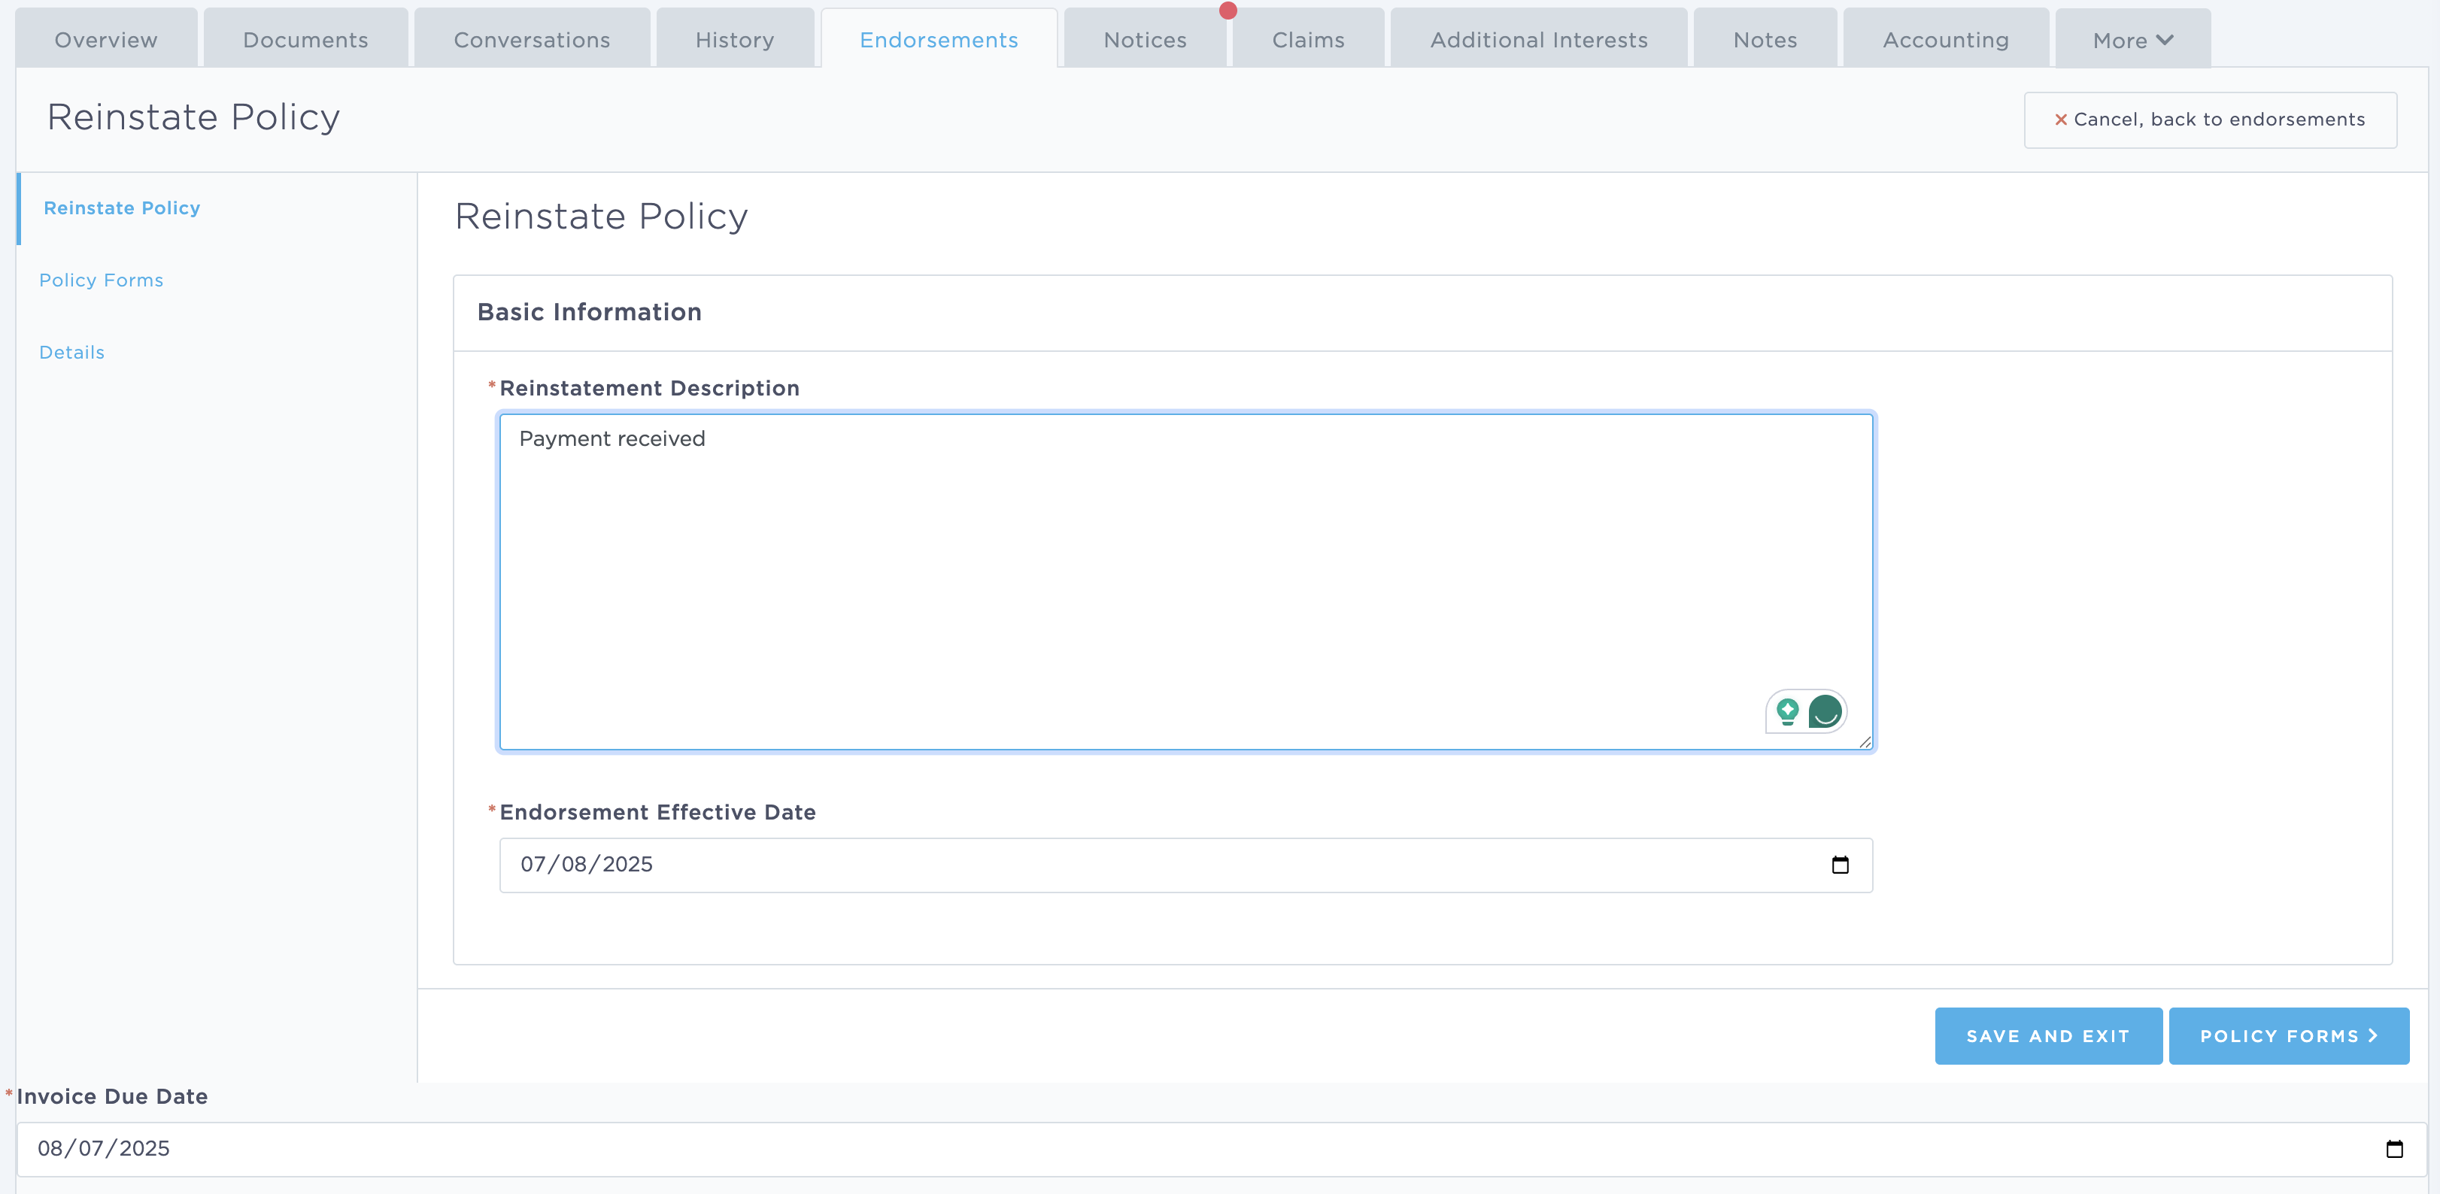Click the Save and Exit button
Screen dimensions: 2440x1194
pos(2048,1036)
